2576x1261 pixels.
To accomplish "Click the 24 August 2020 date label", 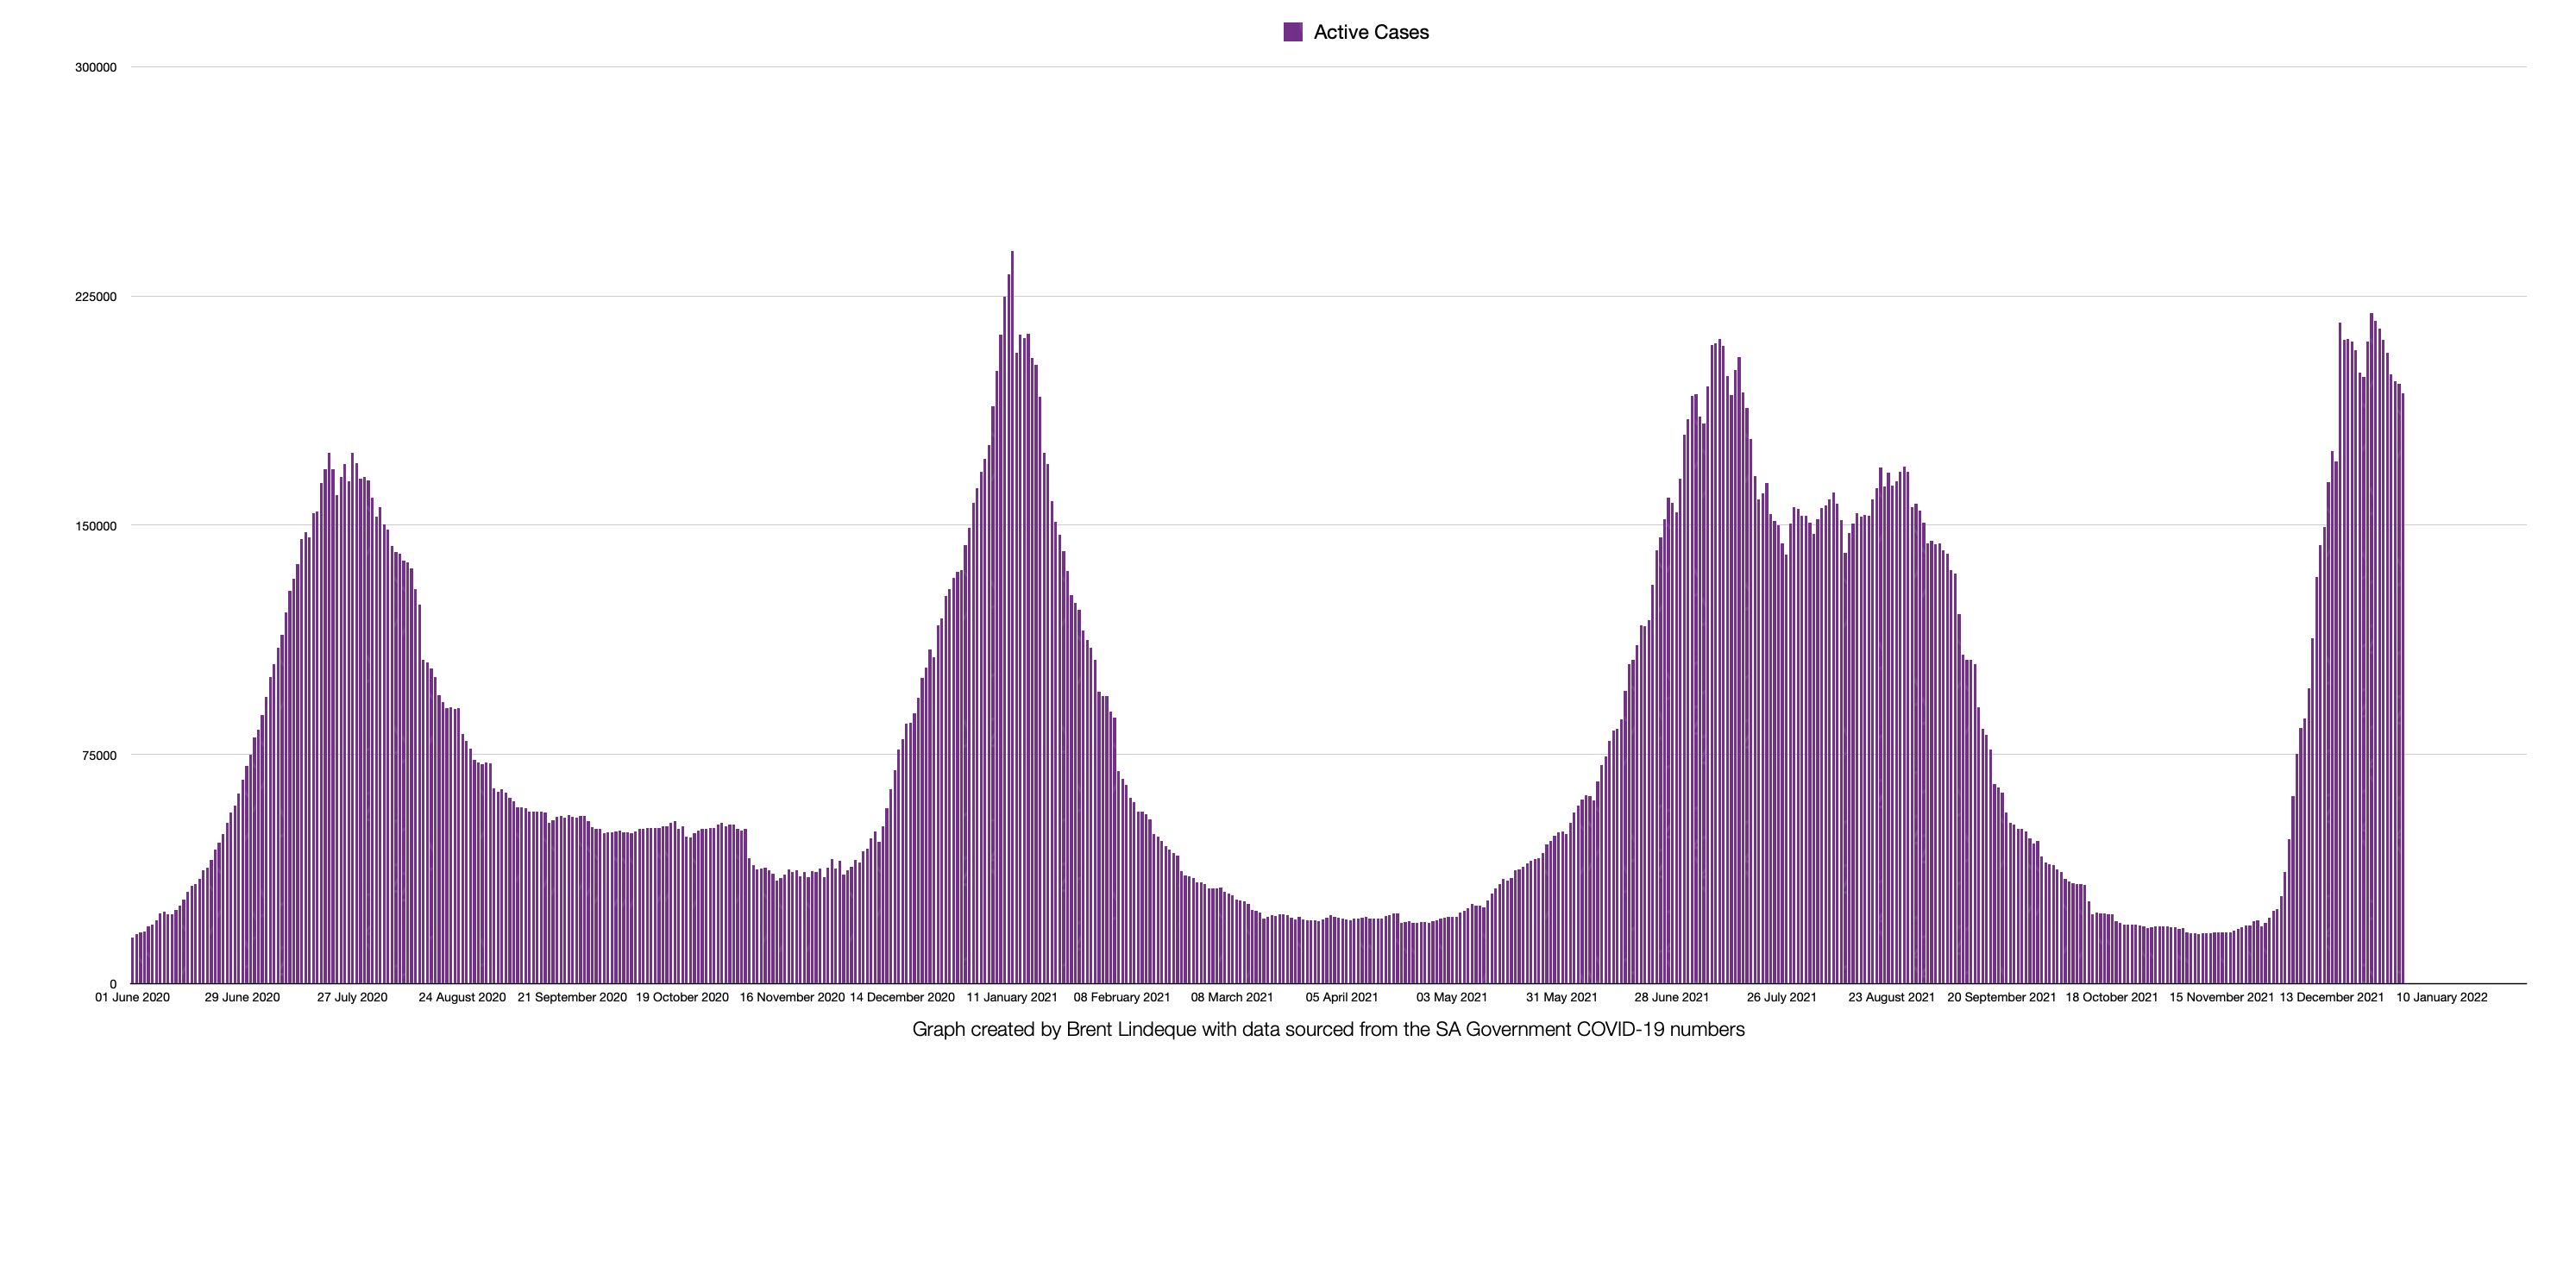I will [462, 997].
